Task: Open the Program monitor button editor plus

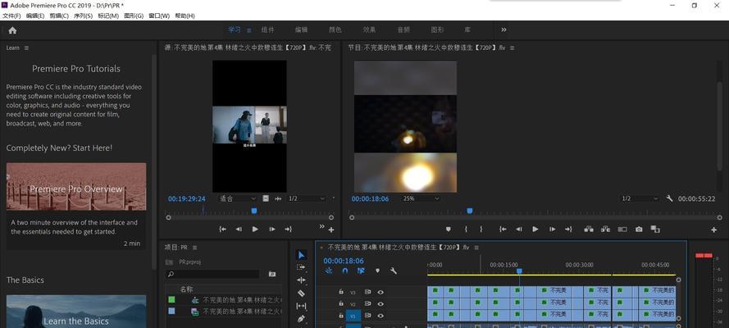Action: coord(713,230)
